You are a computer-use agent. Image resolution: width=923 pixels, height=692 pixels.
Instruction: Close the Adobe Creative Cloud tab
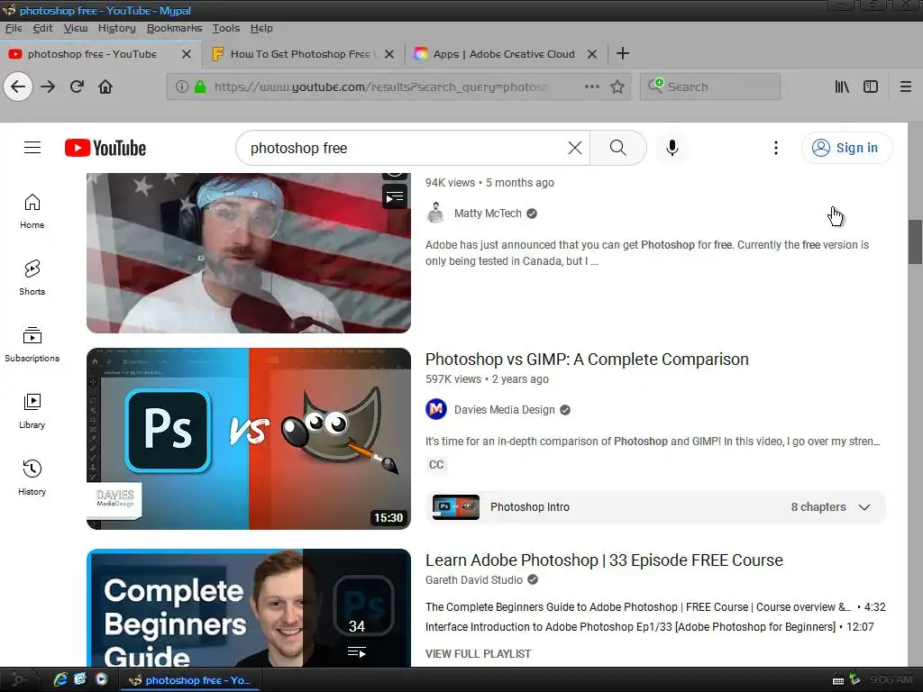click(592, 54)
